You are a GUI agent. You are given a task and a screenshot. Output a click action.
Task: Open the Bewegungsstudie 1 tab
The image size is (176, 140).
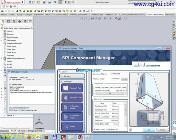(x=35, y=131)
